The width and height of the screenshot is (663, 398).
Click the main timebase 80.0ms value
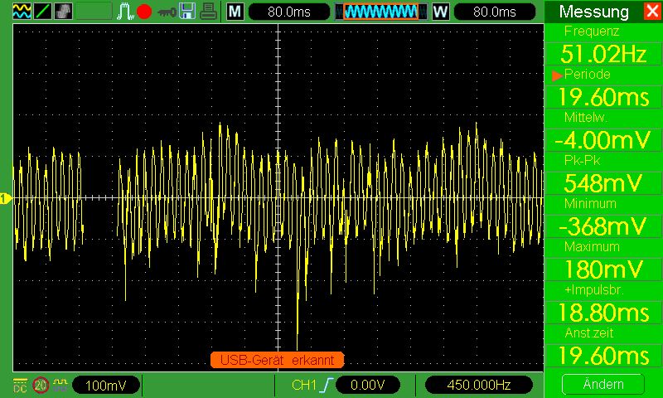tap(288, 12)
